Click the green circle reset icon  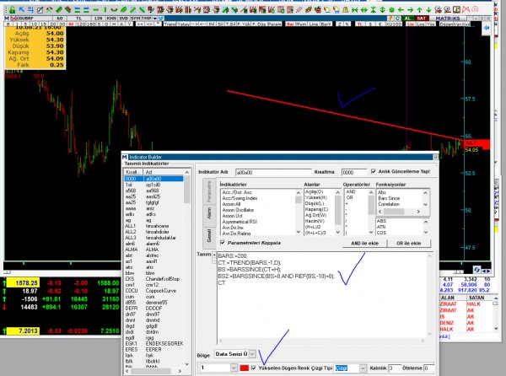click(392, 9)
